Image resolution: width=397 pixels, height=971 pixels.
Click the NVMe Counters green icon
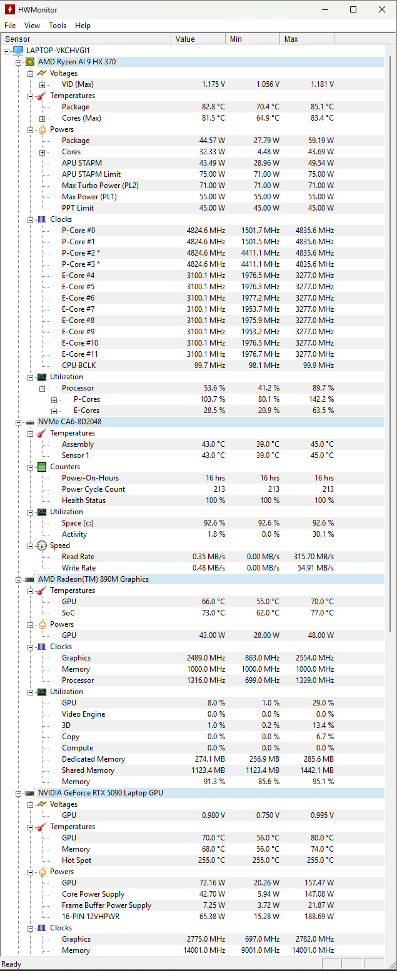pos(42,467)
